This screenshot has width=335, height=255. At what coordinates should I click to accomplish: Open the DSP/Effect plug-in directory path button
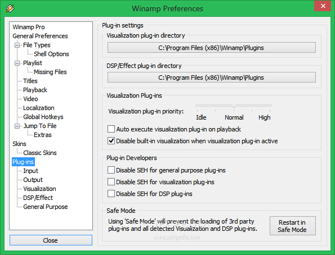click(212, 78)
